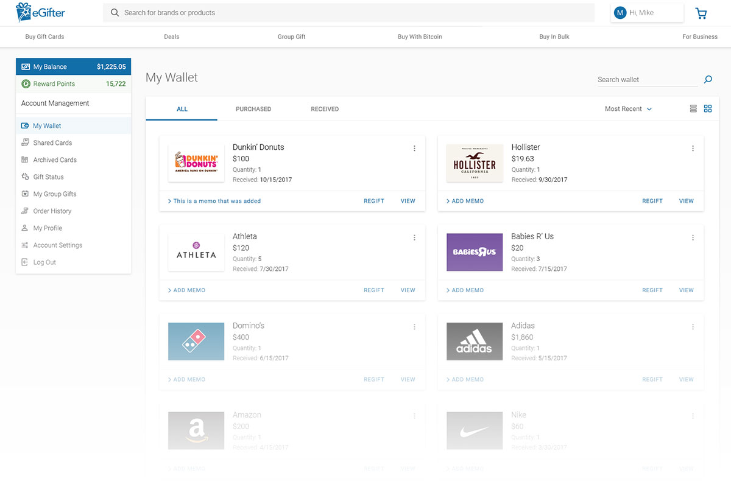Open the For Business nav item
The image size is (731, 487).
click(700, 37)
